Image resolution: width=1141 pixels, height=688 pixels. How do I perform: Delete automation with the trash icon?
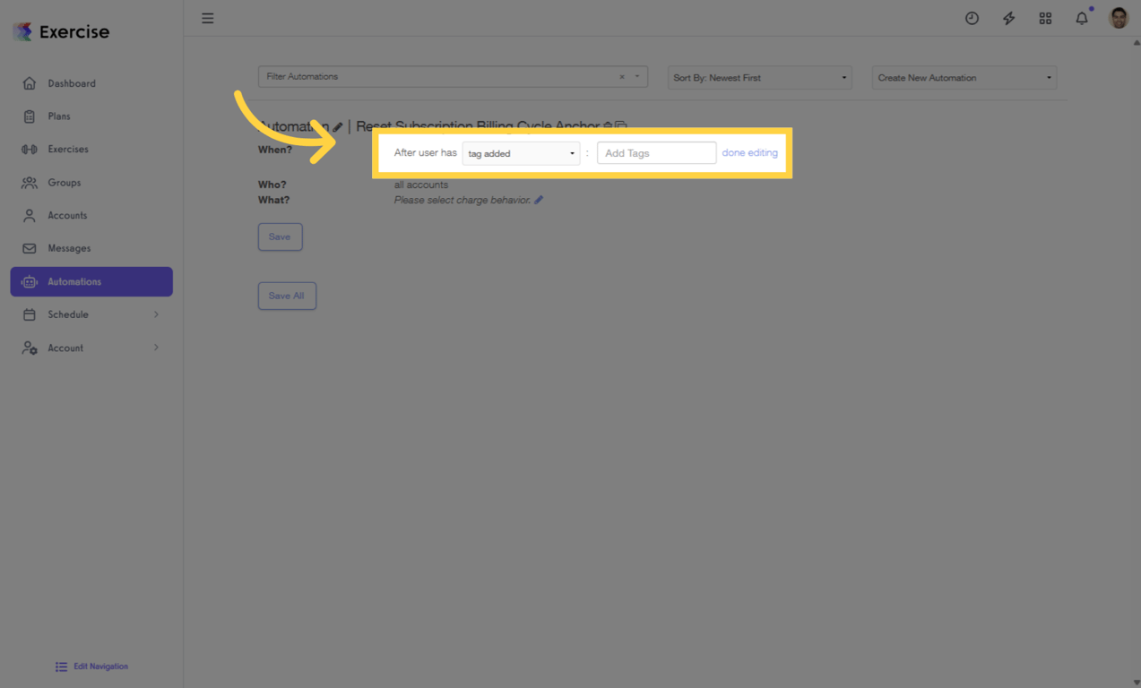(608, 126)
